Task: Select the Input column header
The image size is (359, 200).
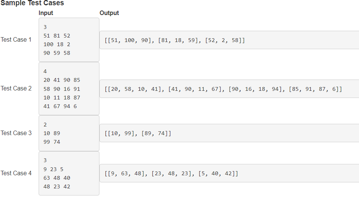Action: 46,13
